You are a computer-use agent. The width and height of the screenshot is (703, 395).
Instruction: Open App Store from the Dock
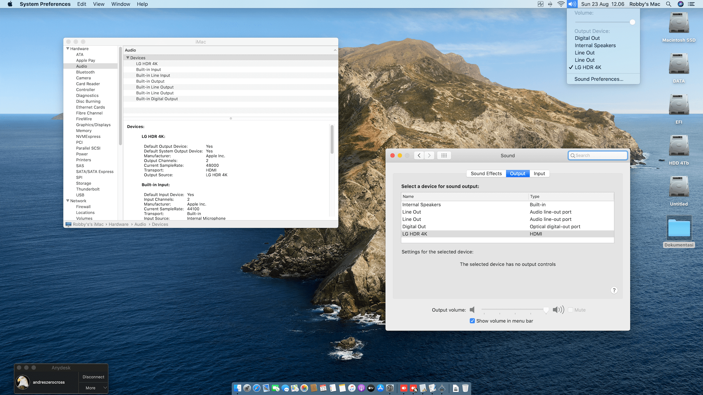380,388
